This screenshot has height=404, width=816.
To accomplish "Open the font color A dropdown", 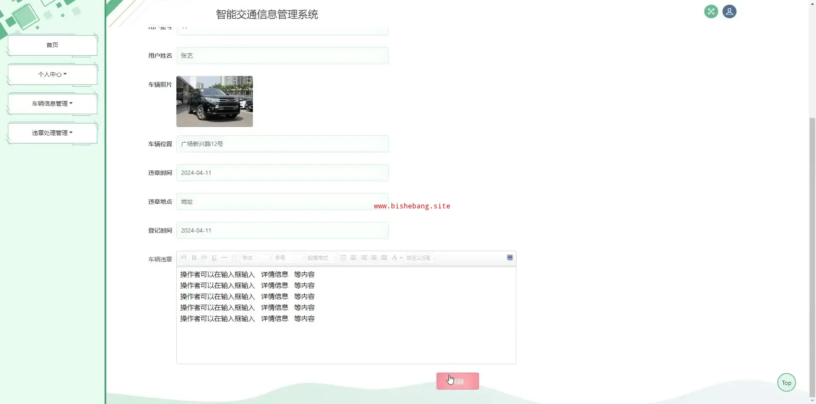I will point(396,258).
